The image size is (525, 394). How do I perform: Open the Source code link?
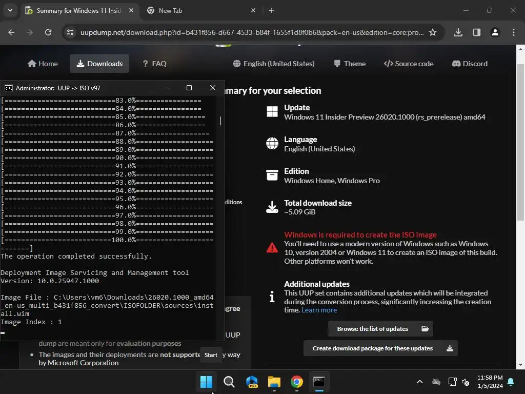(409, 64)
